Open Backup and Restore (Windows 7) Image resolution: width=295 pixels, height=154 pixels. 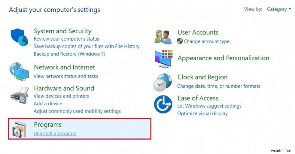click(x=69, y=54)
